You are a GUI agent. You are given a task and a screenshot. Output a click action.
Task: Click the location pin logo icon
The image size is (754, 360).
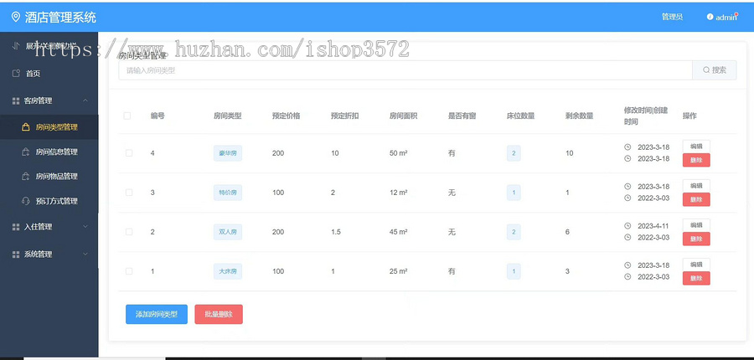(16, 18)
